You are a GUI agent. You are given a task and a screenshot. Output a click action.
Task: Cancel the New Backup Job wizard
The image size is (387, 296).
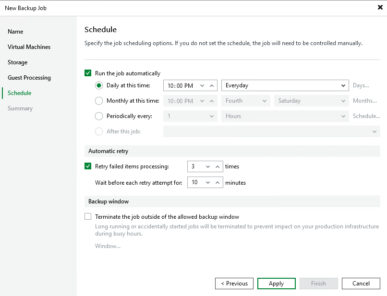[361, 283]
